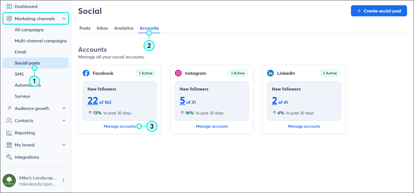Click Instagram's 16% growth figure
Screen dimensions: 414x193
(189, 113)
